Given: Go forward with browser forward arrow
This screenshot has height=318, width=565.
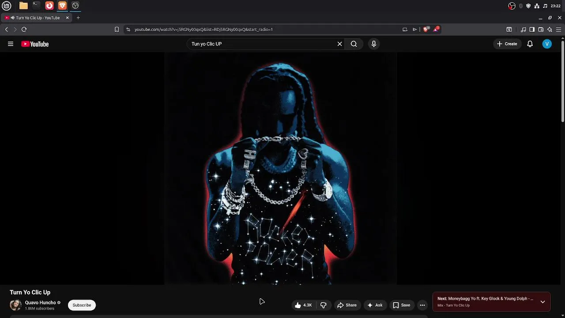Looking at the screenshot, I should (15, 29).
